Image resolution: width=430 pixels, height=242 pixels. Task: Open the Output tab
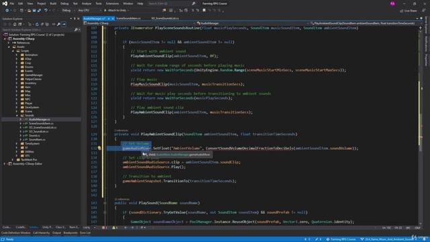point(56,233)
